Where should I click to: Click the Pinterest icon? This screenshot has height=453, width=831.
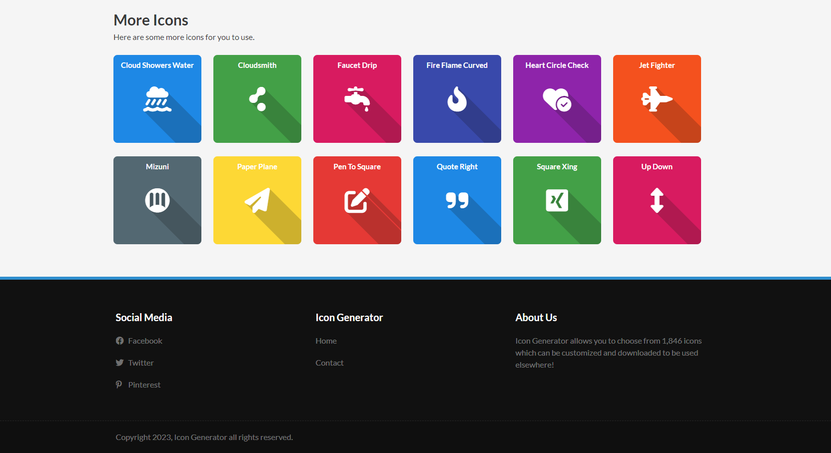pyautogui.click(x=119, y=385)
